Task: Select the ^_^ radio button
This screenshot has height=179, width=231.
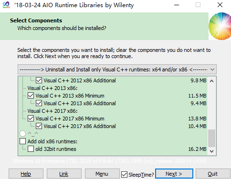Action: tap(22, 133)
